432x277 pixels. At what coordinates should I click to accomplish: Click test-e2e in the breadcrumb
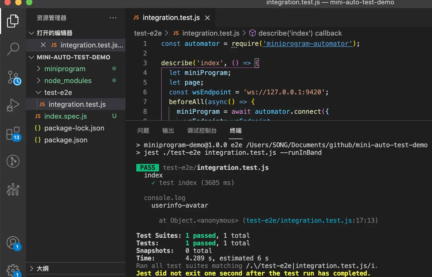(x=148, y=33)
